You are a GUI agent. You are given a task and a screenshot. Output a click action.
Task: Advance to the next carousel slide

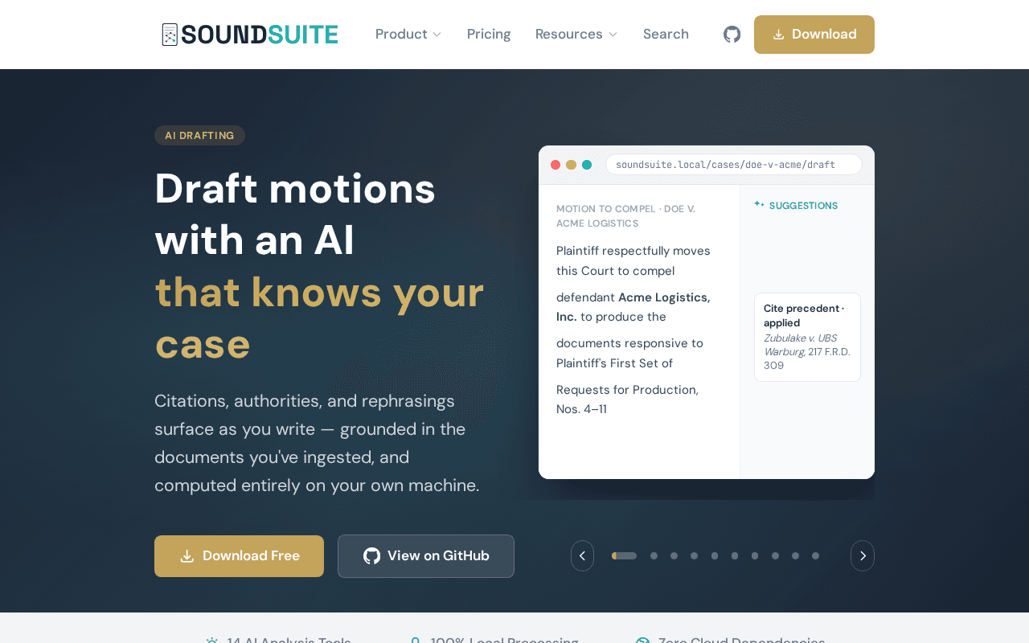pos(863,556)
